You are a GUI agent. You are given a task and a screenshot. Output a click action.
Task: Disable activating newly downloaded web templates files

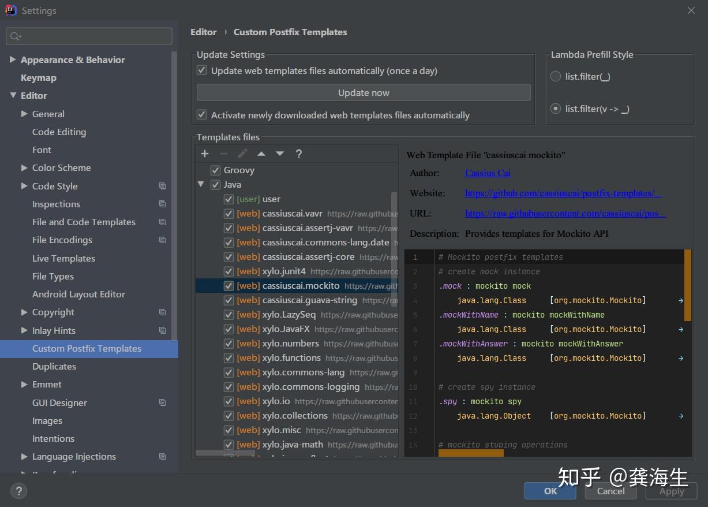pyautogui.click(x=201, y=115)
